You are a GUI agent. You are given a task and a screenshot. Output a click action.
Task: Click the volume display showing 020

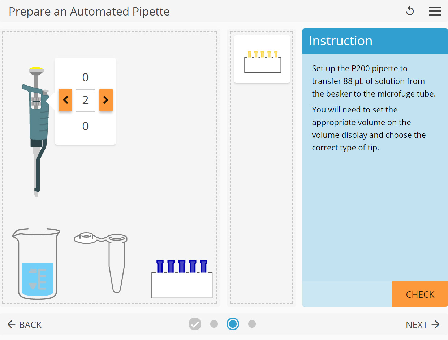(85, 100)
